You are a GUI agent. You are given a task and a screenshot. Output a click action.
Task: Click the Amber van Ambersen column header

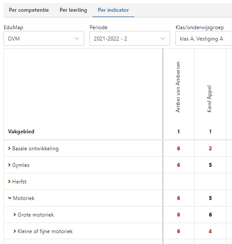coord(178,87)
